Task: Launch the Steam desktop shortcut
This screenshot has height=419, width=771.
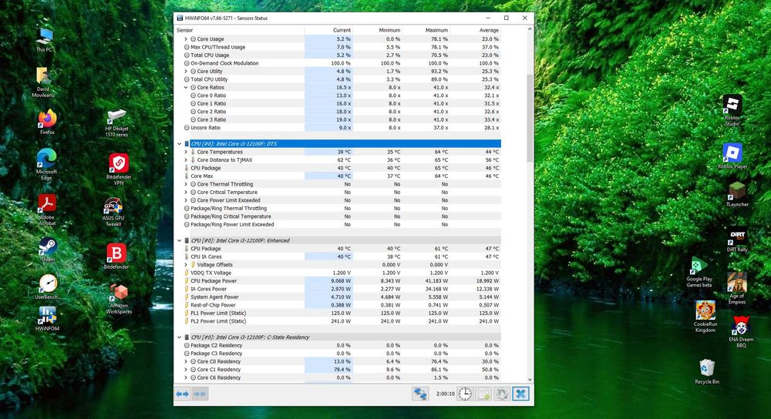Action: [x=48, y=250]
